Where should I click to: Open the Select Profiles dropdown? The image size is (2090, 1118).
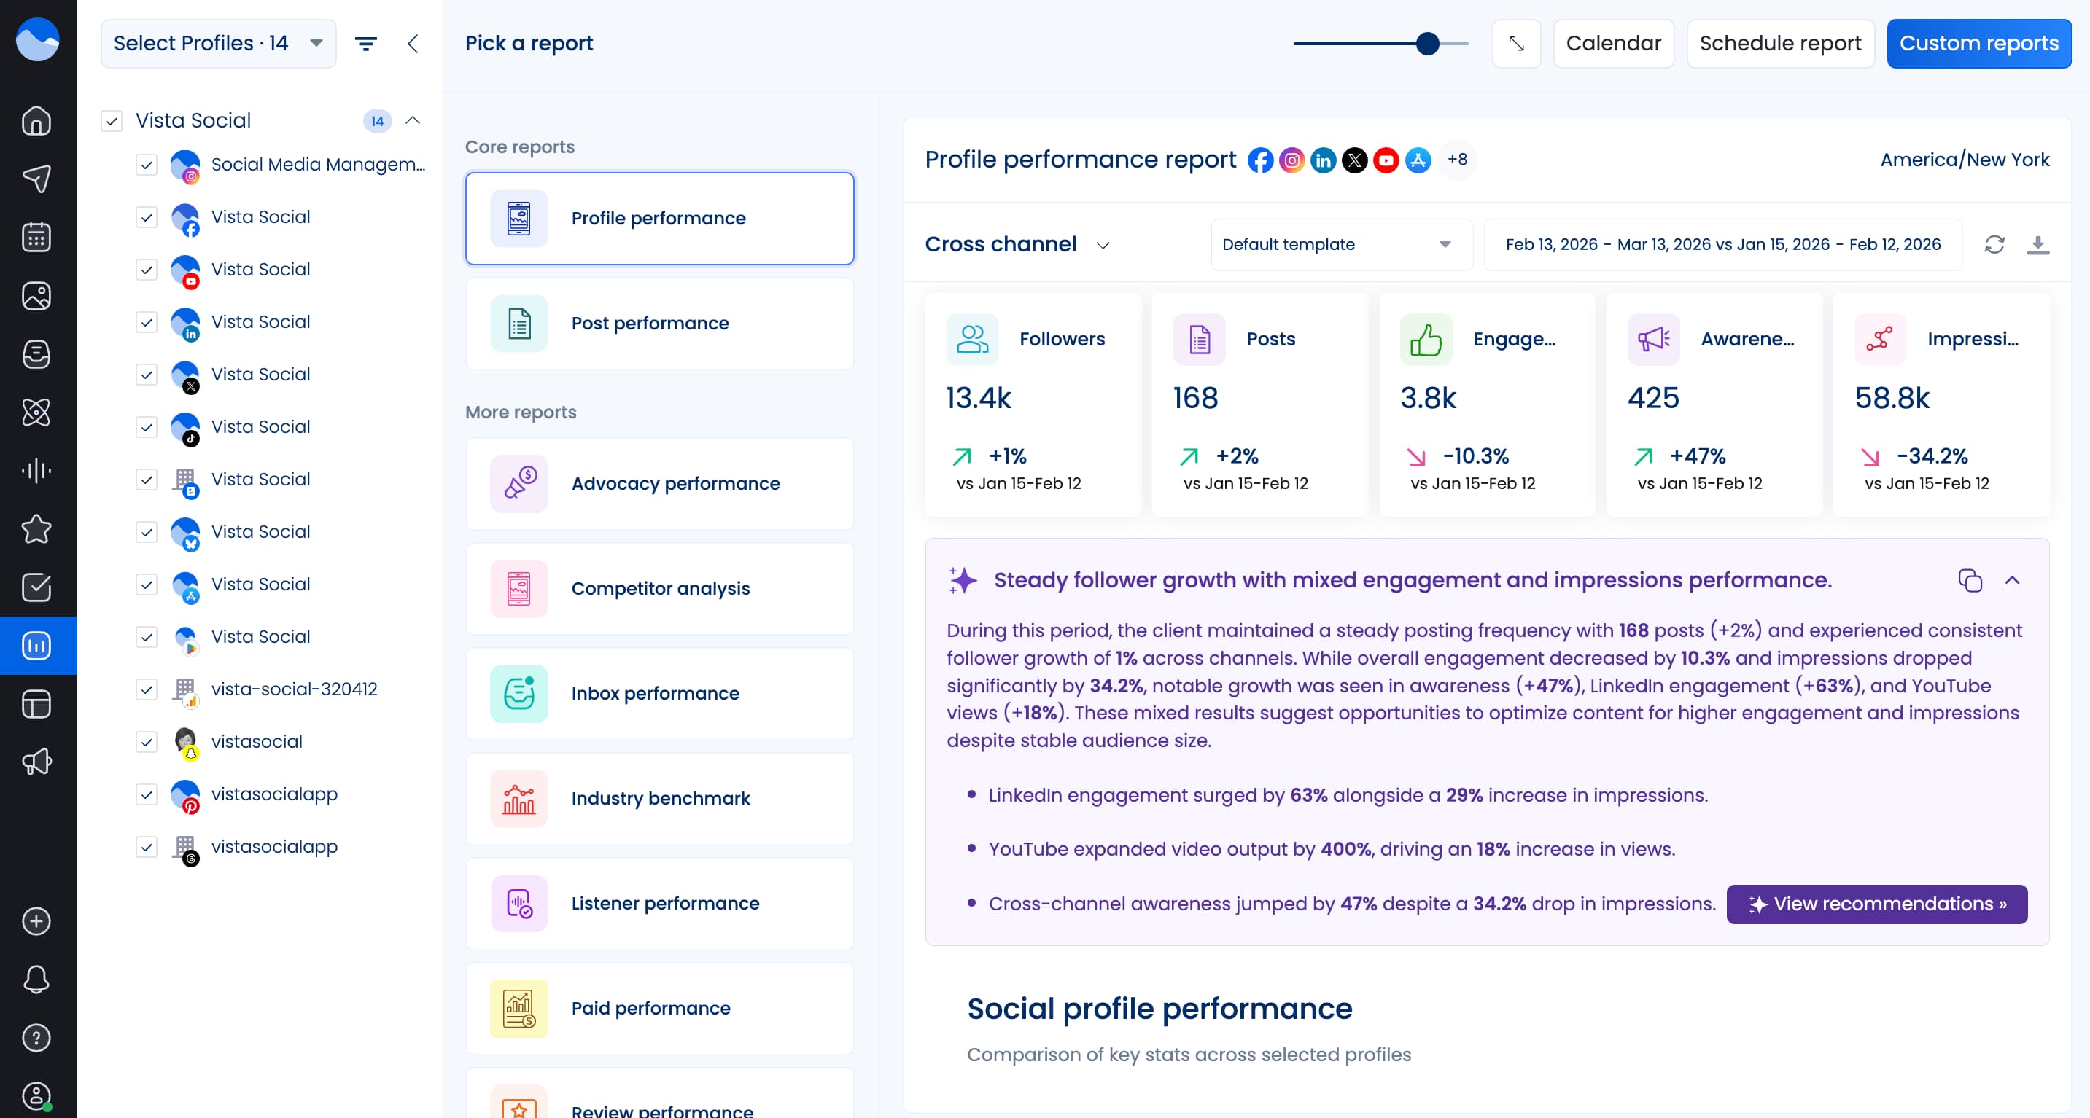point(217,43)
